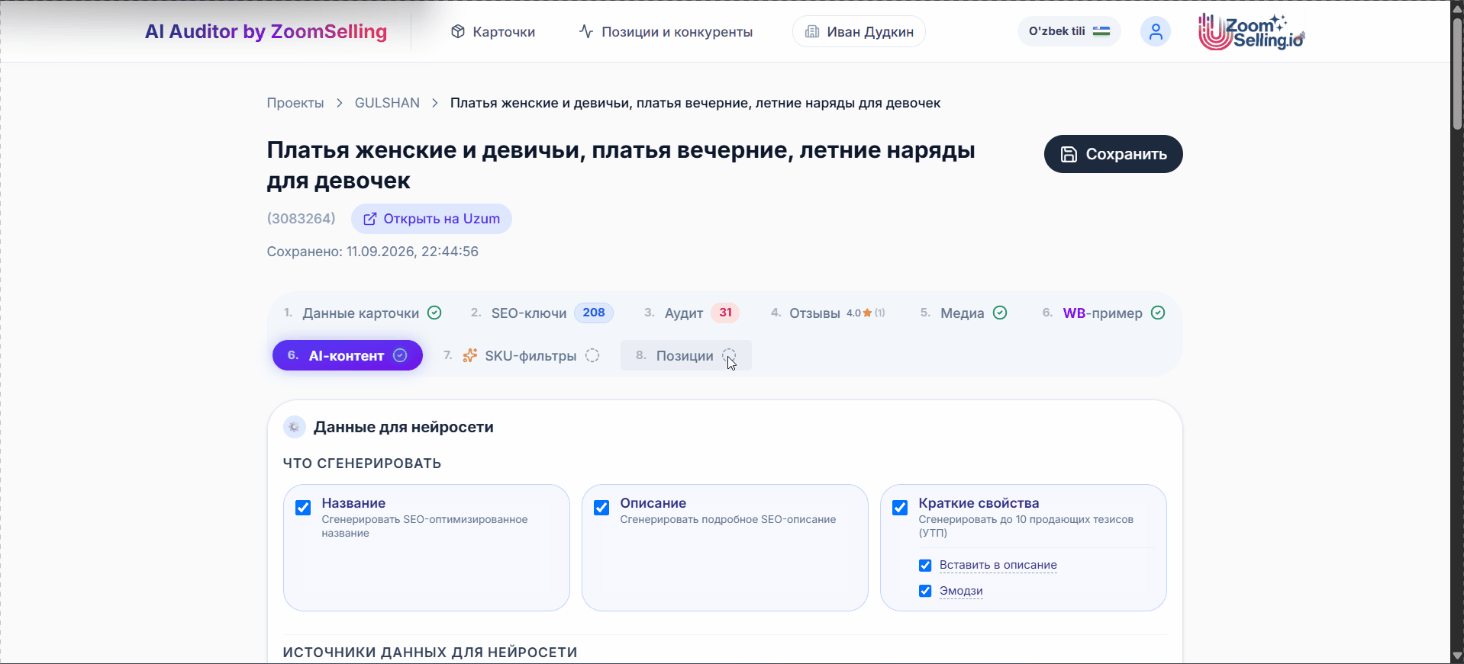Click the pulse icon beside Позиции и конкуренты
Image resolution: width=1464 pixels, height=664 pixels.
[x=586, y=31]
